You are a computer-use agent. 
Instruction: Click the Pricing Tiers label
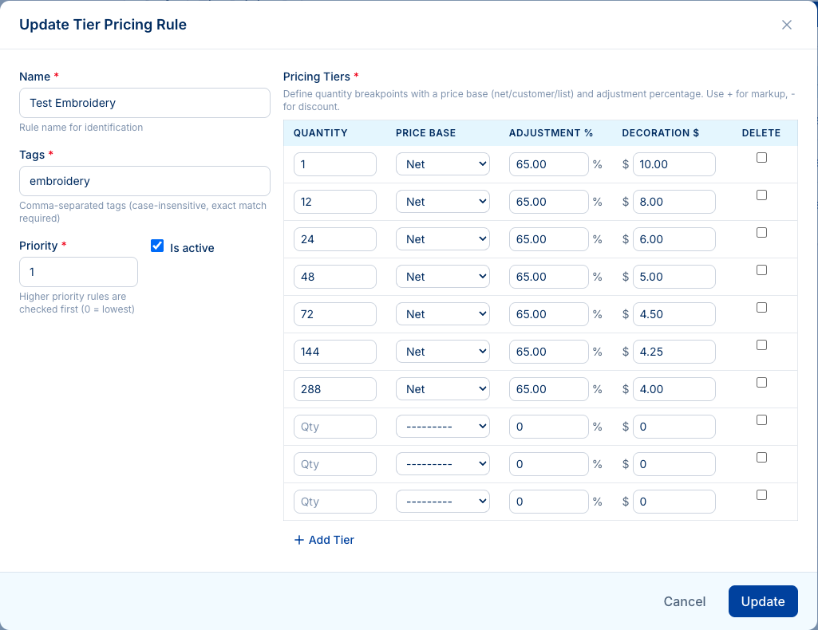tap(317, 77)
